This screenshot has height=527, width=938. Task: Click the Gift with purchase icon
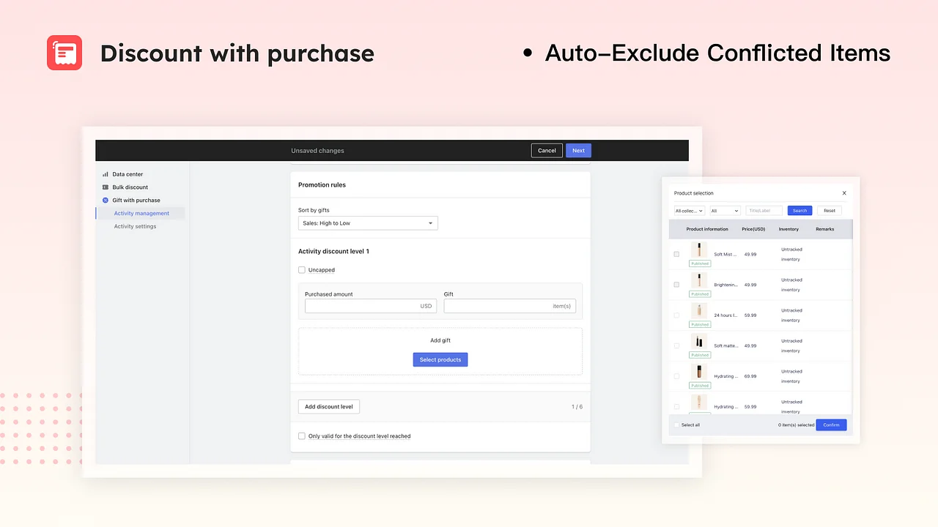[x=106, y=201]
